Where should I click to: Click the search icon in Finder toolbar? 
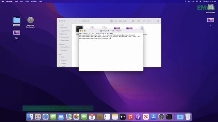[x=158, y=21]
